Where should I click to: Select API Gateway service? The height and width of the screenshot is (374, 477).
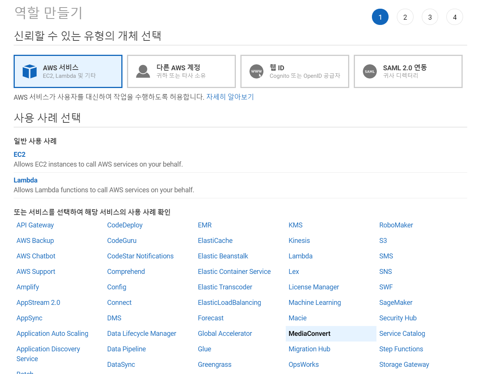35,225
